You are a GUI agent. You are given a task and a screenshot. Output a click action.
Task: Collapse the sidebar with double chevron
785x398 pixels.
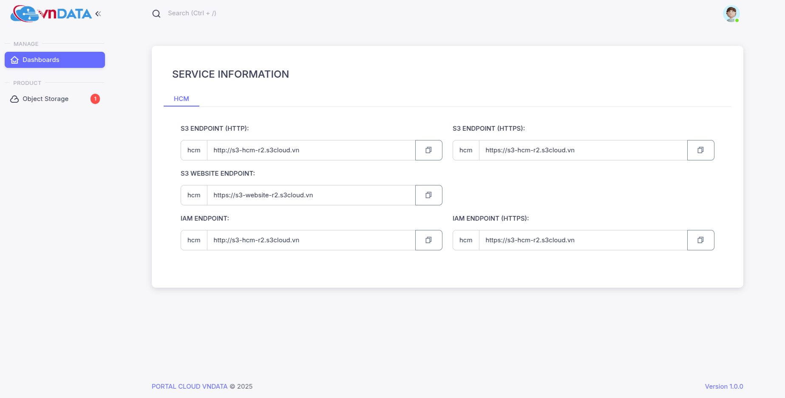tap(98, 14)
